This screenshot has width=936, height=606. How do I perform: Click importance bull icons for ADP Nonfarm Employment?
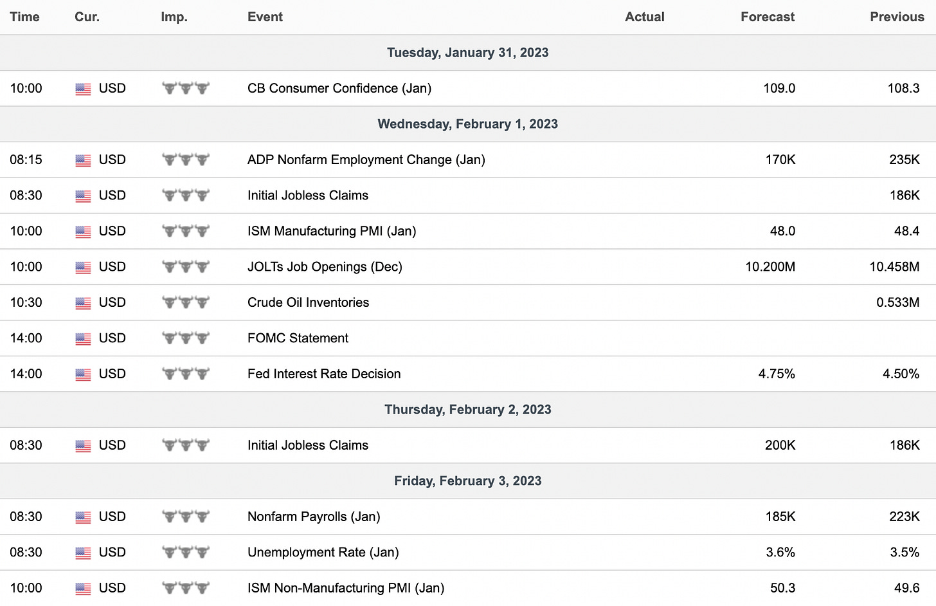(186, 160)
